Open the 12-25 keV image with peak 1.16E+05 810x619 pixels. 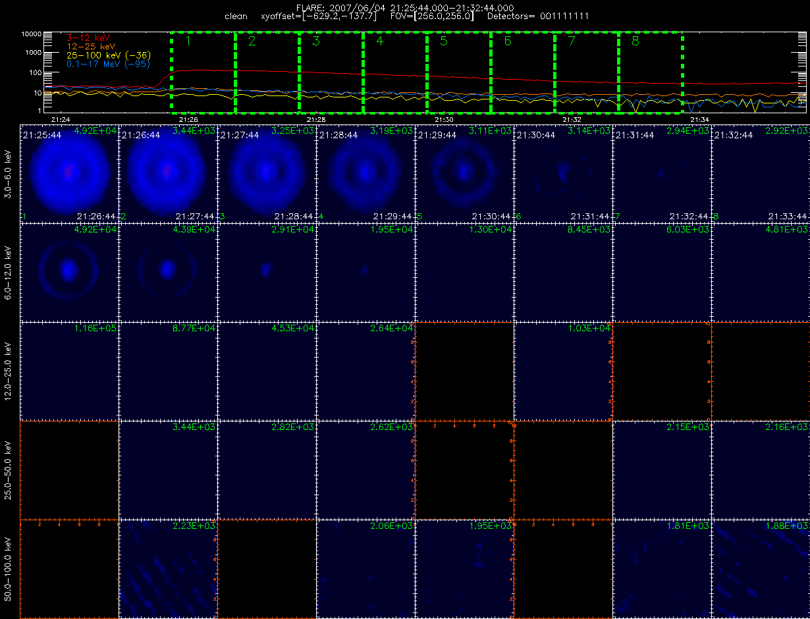coord(70,371)
